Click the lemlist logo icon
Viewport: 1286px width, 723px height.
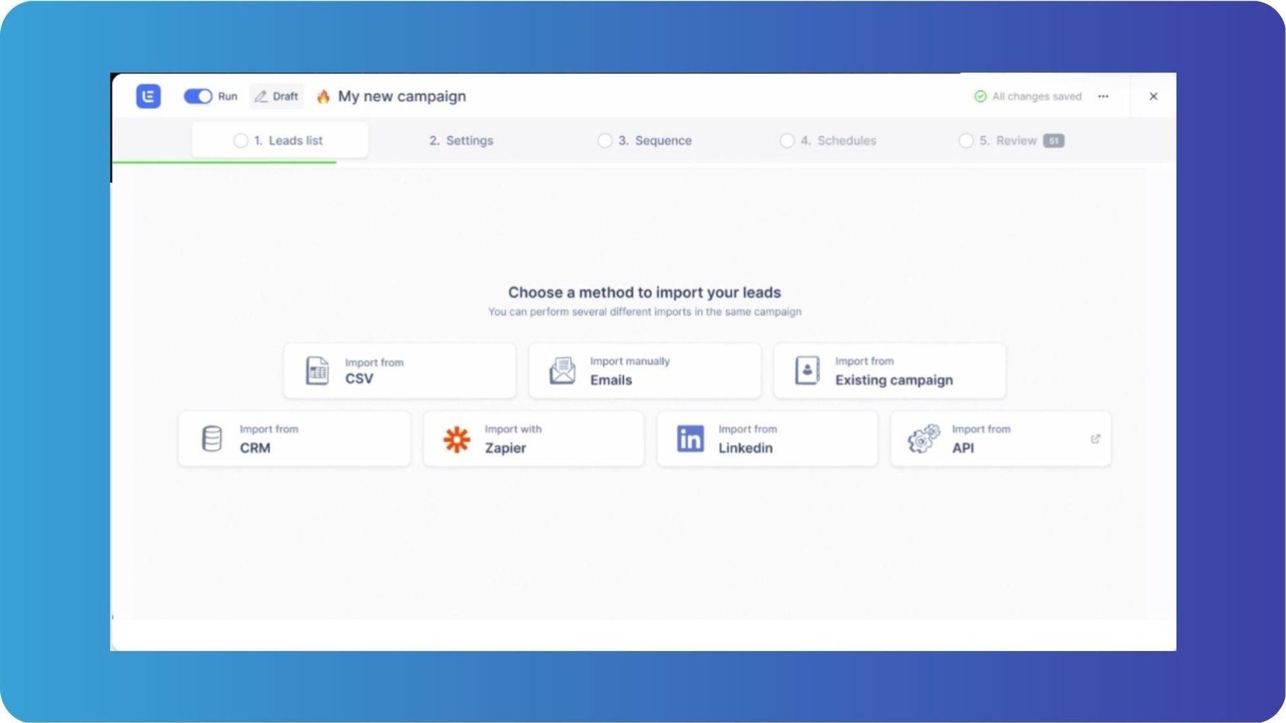tap(148, 96)
